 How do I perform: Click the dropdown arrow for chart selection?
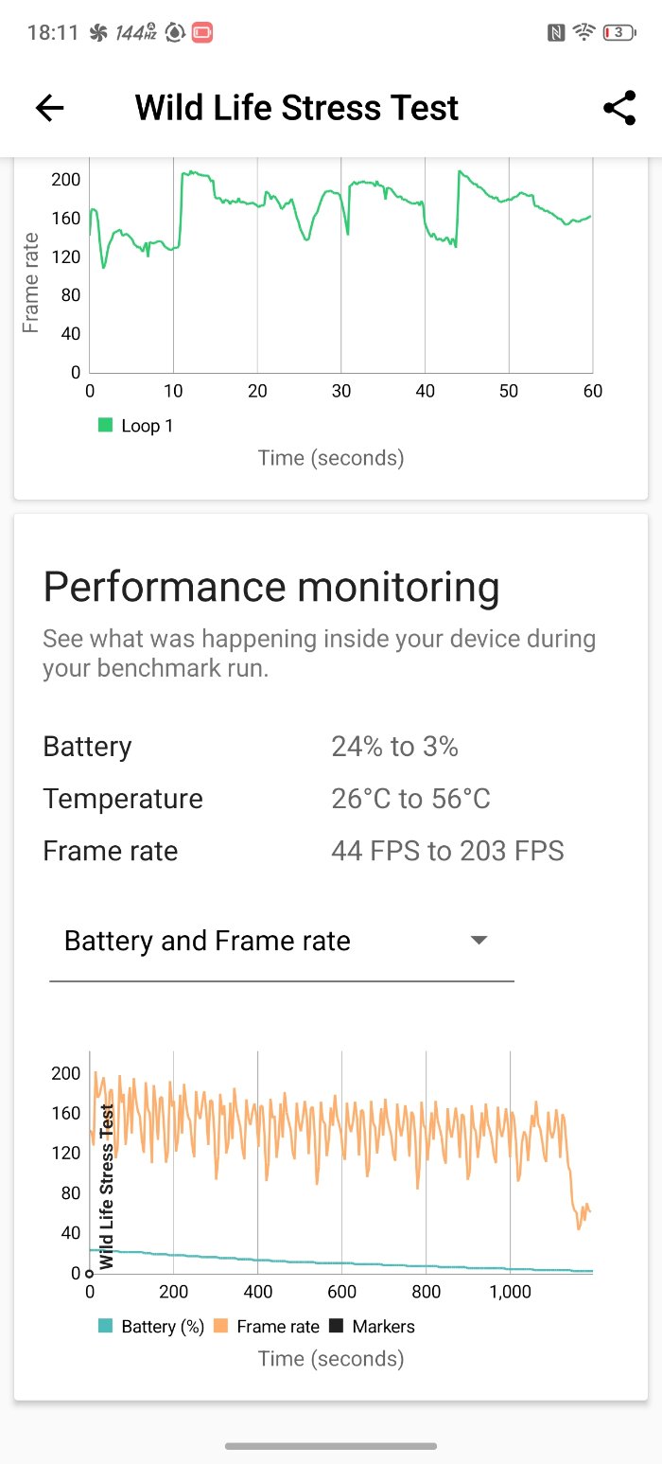(x=479, y=941)
